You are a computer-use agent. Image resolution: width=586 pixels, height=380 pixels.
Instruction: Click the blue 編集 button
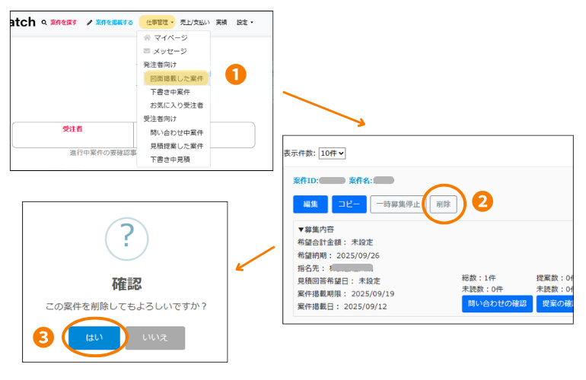tap(311, 204)
